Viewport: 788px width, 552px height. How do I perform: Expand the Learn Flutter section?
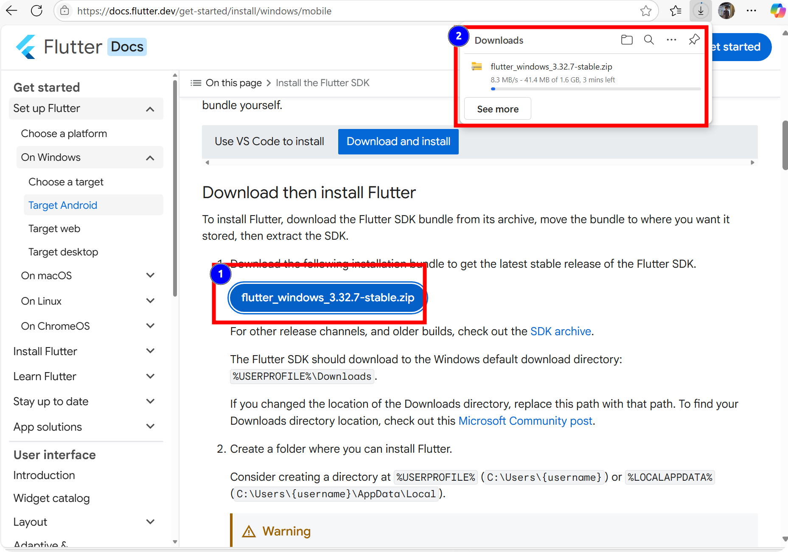pyautogui.click(x=150, y=376)
